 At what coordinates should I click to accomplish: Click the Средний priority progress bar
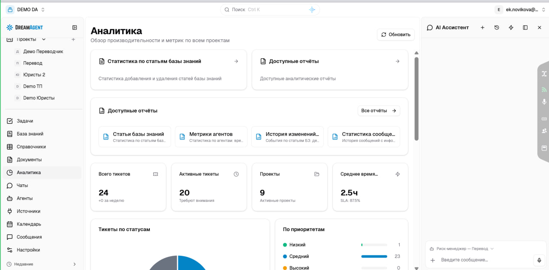[x=374, y=256]
